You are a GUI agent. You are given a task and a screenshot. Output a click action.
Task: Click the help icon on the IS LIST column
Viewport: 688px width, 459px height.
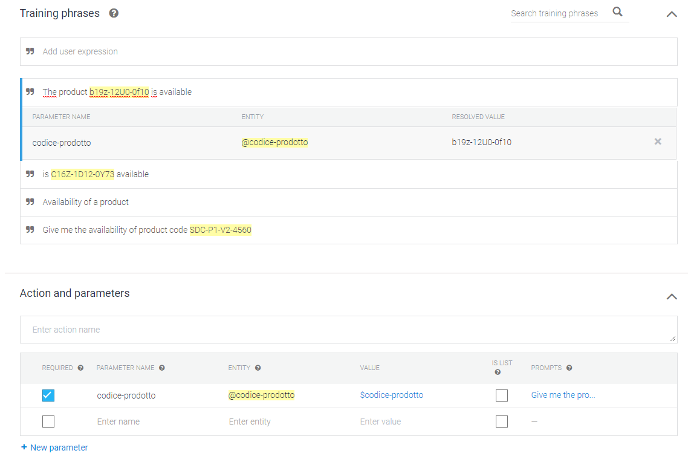(497, 372)
